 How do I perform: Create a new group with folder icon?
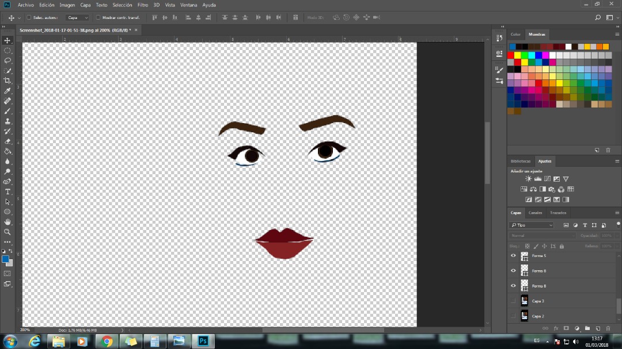coord(587,328)
